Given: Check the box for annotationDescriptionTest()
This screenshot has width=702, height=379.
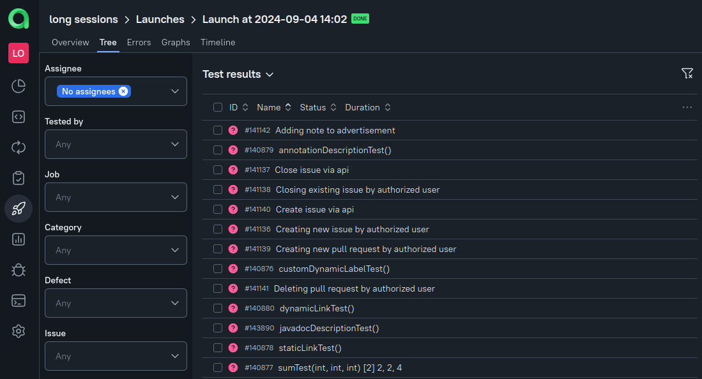Looking at the screenshot, I should (x=218, y=150).
